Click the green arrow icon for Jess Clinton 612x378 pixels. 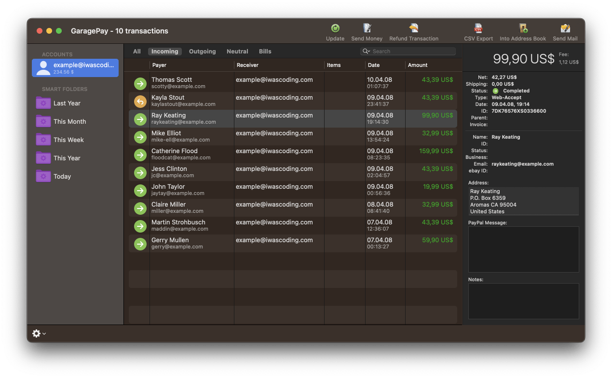[x=140, y=173]
